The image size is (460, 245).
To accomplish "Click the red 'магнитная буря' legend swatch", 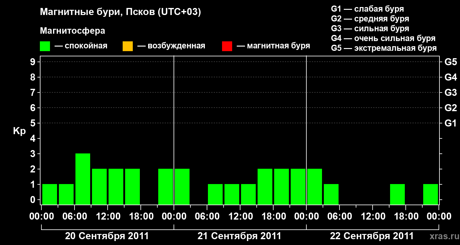I will [227, 46].
